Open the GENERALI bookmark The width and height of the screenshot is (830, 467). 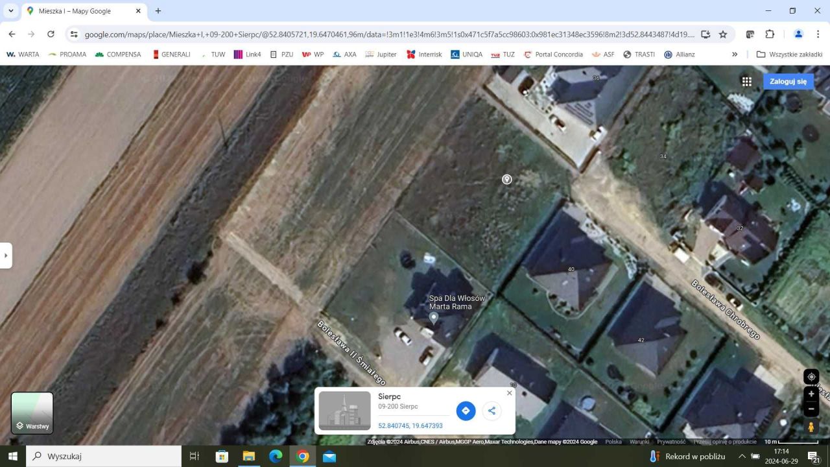point(171,54)
